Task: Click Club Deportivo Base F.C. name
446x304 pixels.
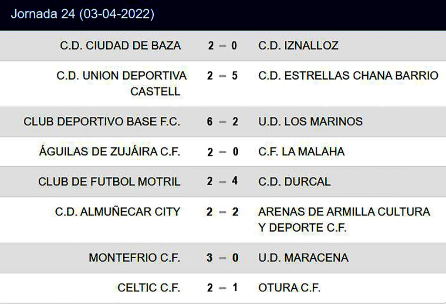Action: point(102,122)
